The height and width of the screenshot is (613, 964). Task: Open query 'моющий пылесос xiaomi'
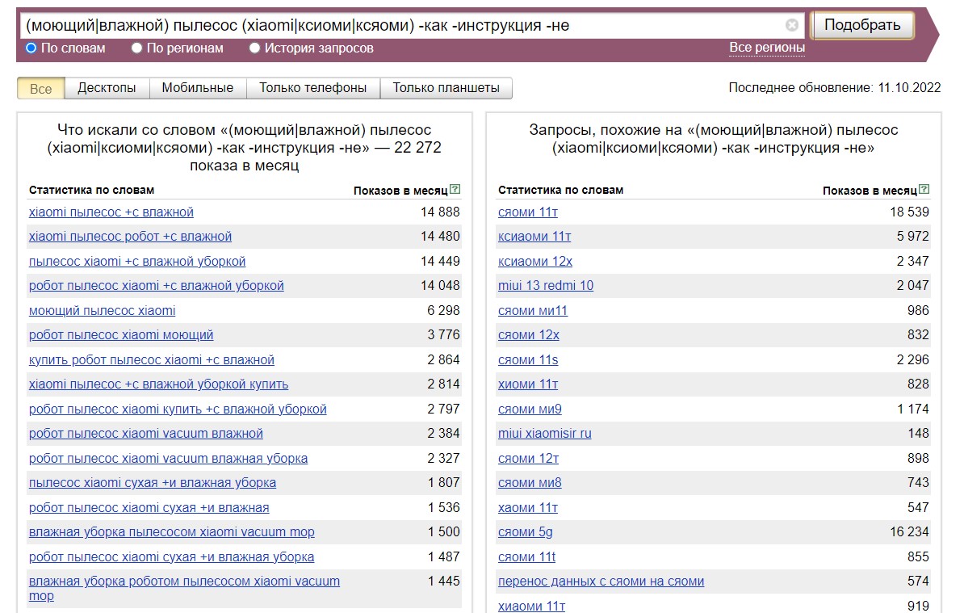pos(102,310)
